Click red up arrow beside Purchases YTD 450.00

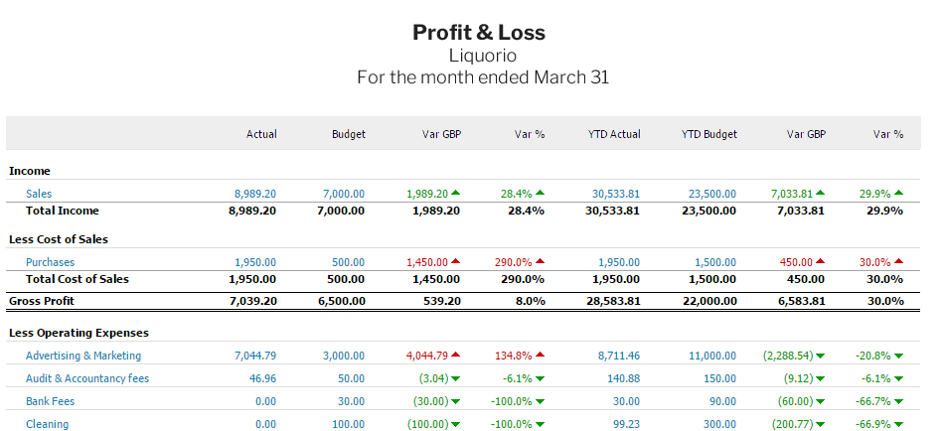point(820,262)
